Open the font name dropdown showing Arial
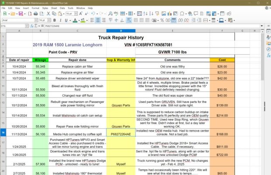271x175 pixels. click(x=36, y=20)
